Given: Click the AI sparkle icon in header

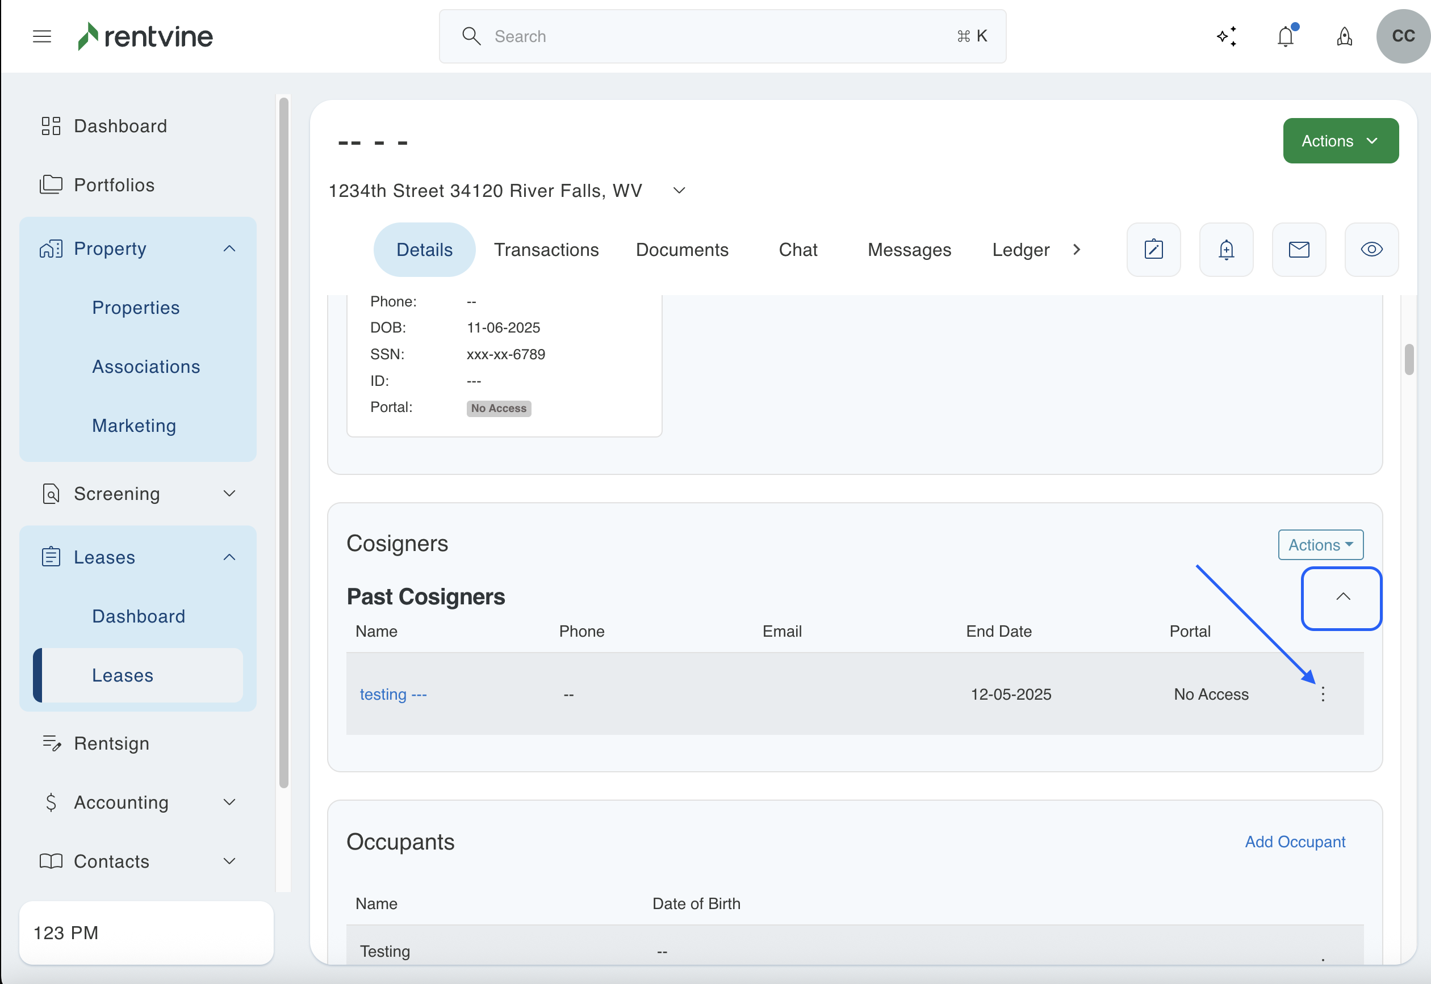Looking at the screenshot, I should (x=1226, y=36).
